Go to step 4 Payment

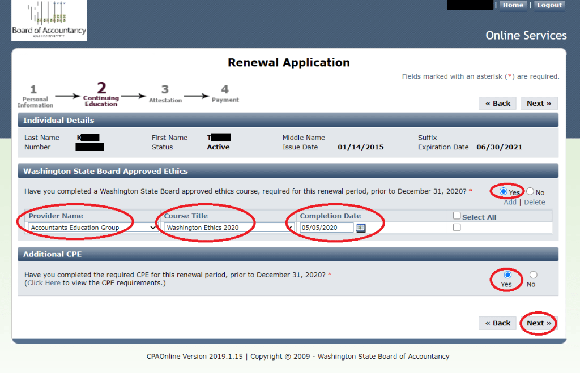(x=225, y=94)
